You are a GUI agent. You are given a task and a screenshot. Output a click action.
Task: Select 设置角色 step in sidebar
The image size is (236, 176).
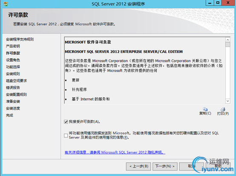tap(13, 60)
